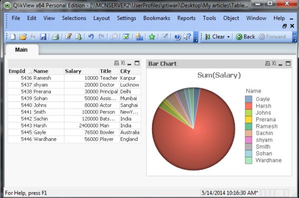This screenshot has width=299, height=198.
Task: Send table box data to Excel (XL)
Action: tap(123, 63)
